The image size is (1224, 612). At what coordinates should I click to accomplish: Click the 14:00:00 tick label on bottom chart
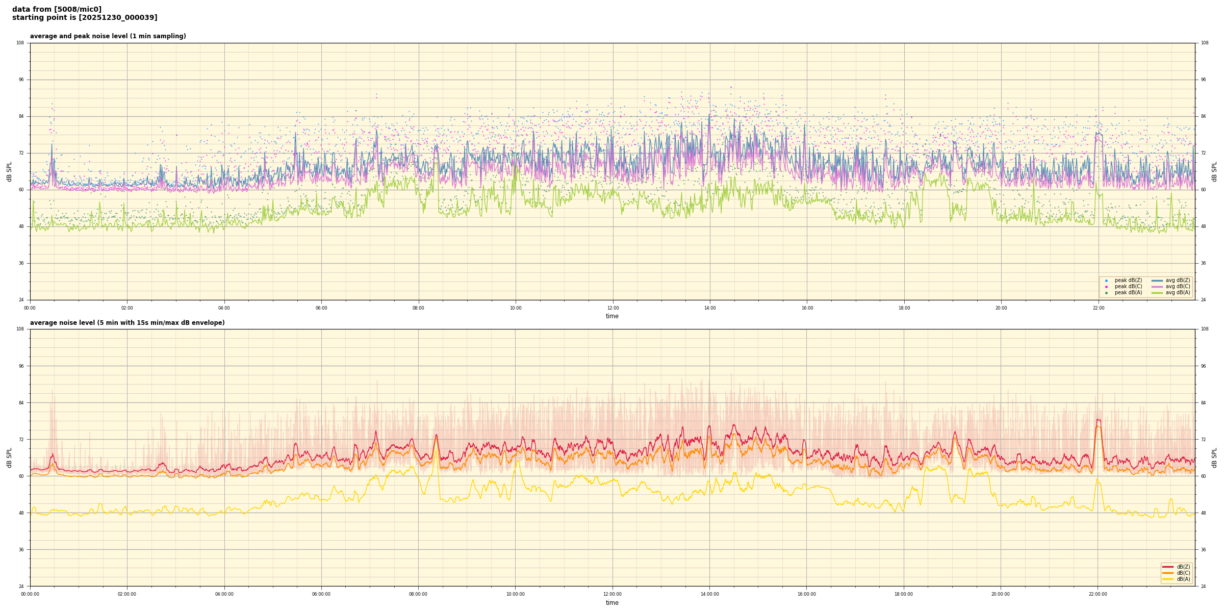point(709,594)
